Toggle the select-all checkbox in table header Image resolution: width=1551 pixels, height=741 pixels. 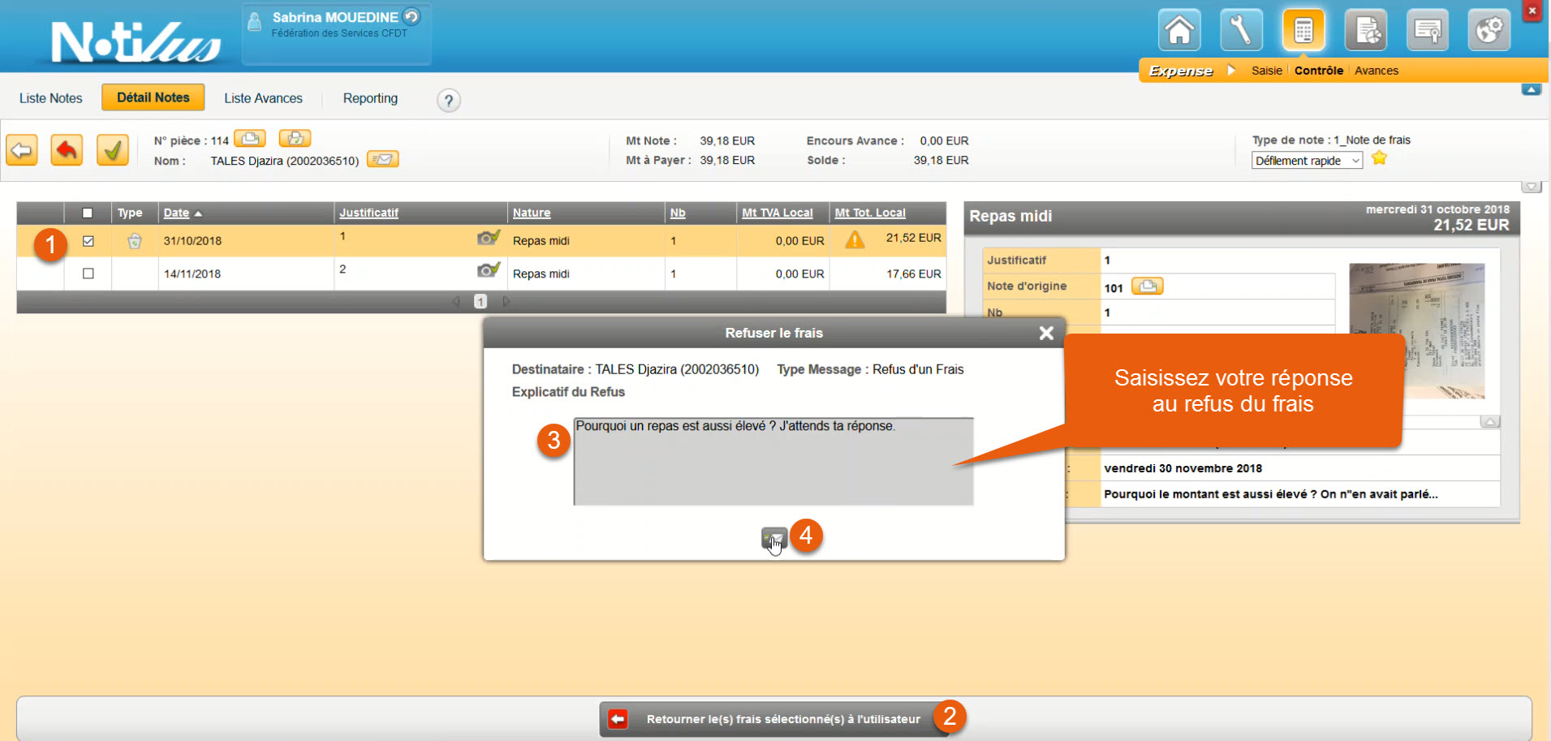tap(88, 213)
